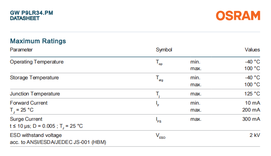This screenshot has width=271, height=156.
Task: Click the Values column header
Action: pos(252,50)
